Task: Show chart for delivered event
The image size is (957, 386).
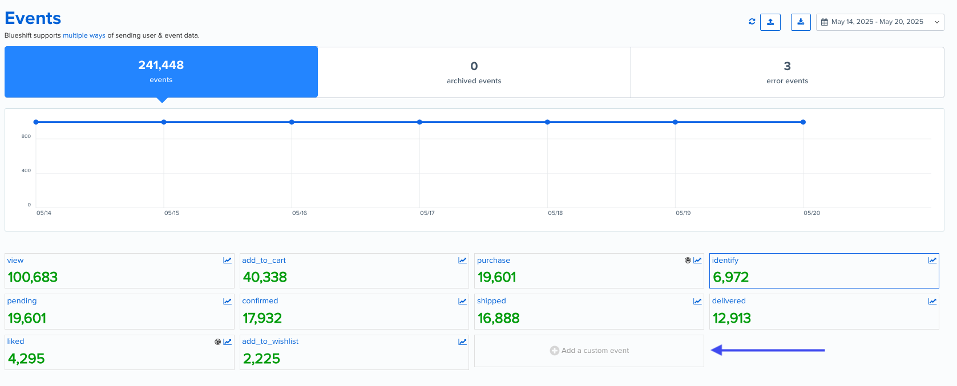Action: click(x=932, y=301)
